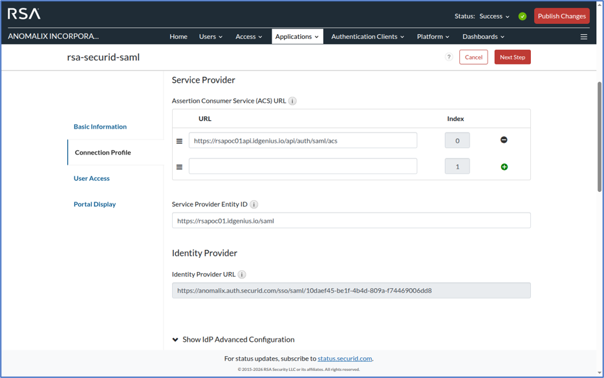
Task: Open the Access menu
Action: tap(249, 37)
